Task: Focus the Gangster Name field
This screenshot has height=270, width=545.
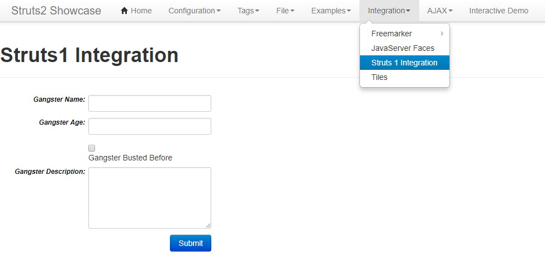Action: point(150,103)
